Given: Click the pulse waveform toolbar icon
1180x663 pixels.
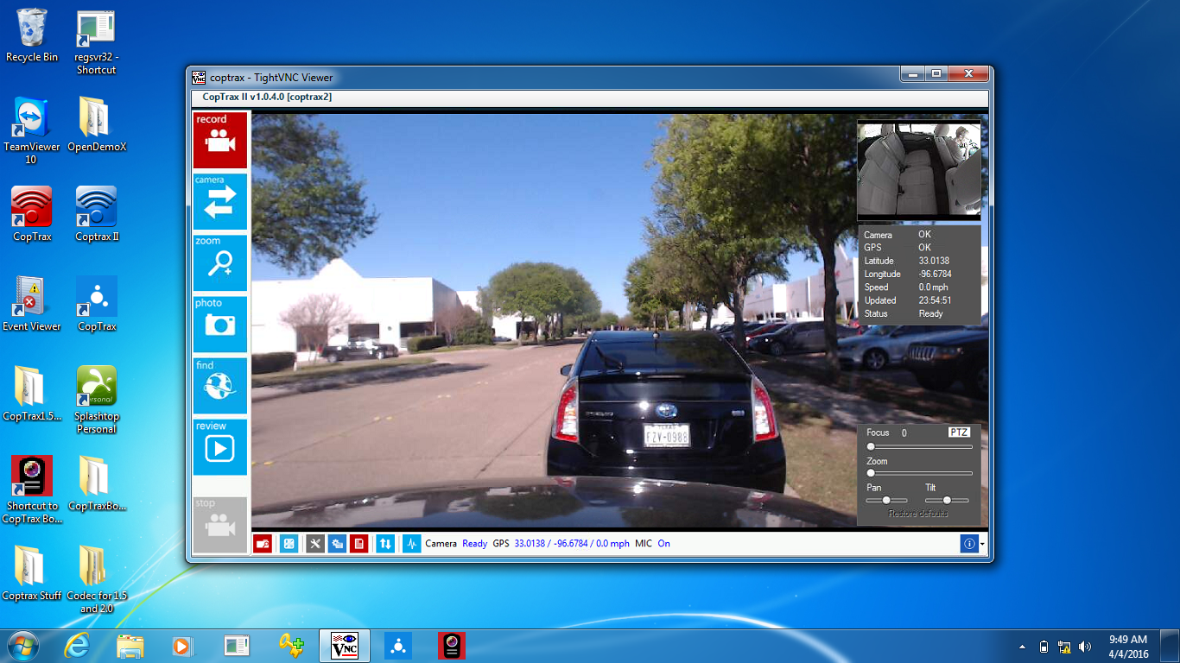Looking at the screenshot, I should (412, 544).
